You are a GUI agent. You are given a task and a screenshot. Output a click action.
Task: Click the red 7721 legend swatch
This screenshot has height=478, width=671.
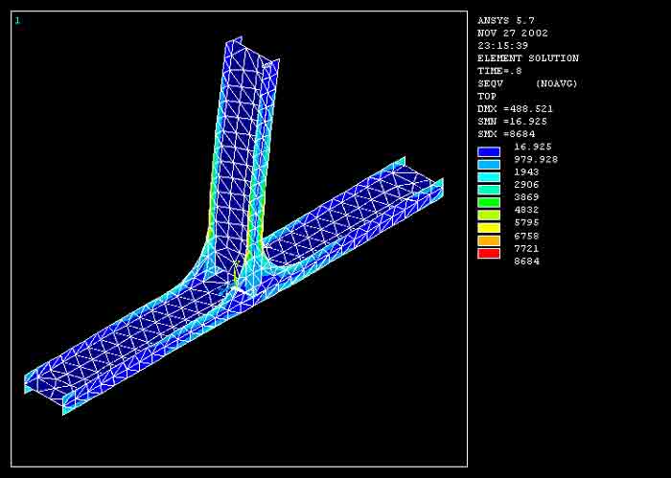[x=489, y=254]
